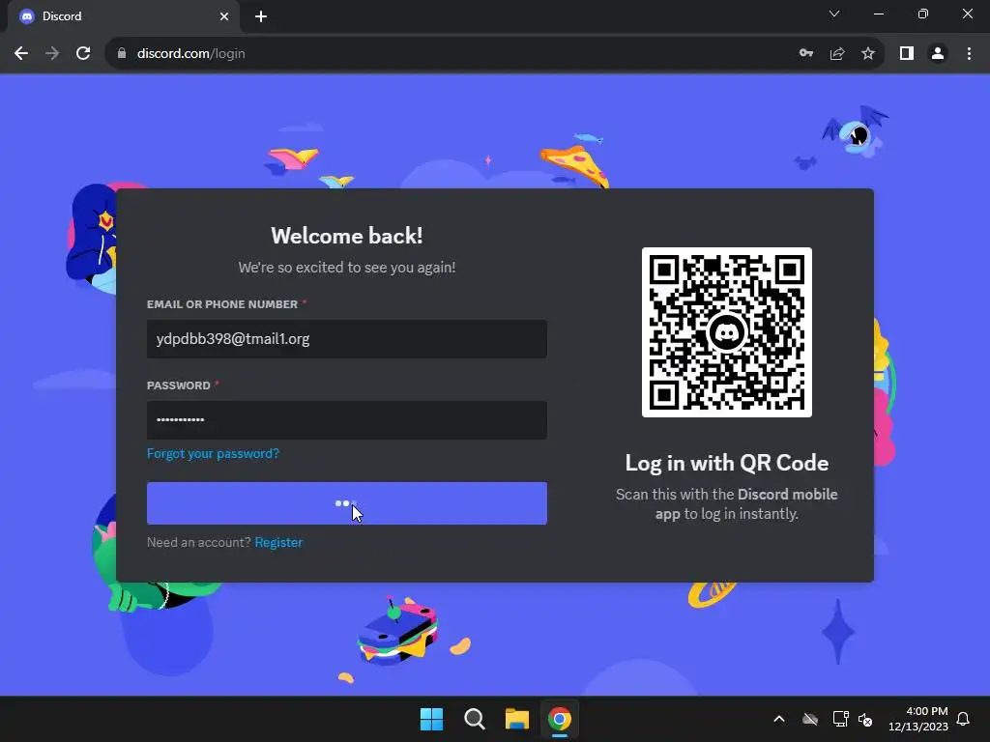This screenshot has width=990, height=742.
Task: Expand the tab search chevron
Action: coord(834,14)
